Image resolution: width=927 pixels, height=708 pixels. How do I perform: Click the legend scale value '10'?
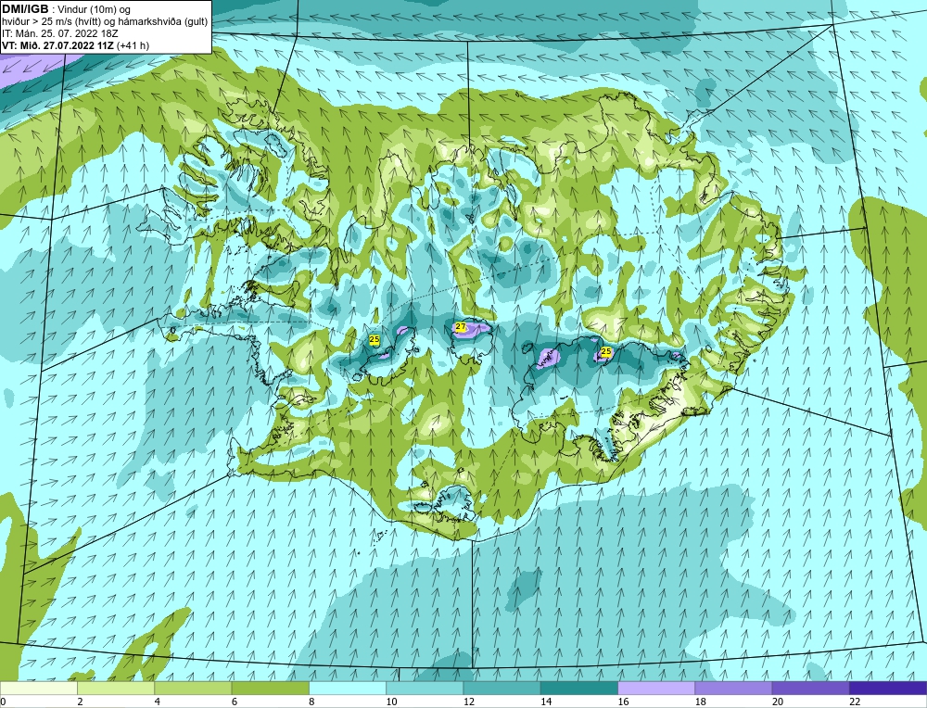pyautogui.click(x=391, y=702)
